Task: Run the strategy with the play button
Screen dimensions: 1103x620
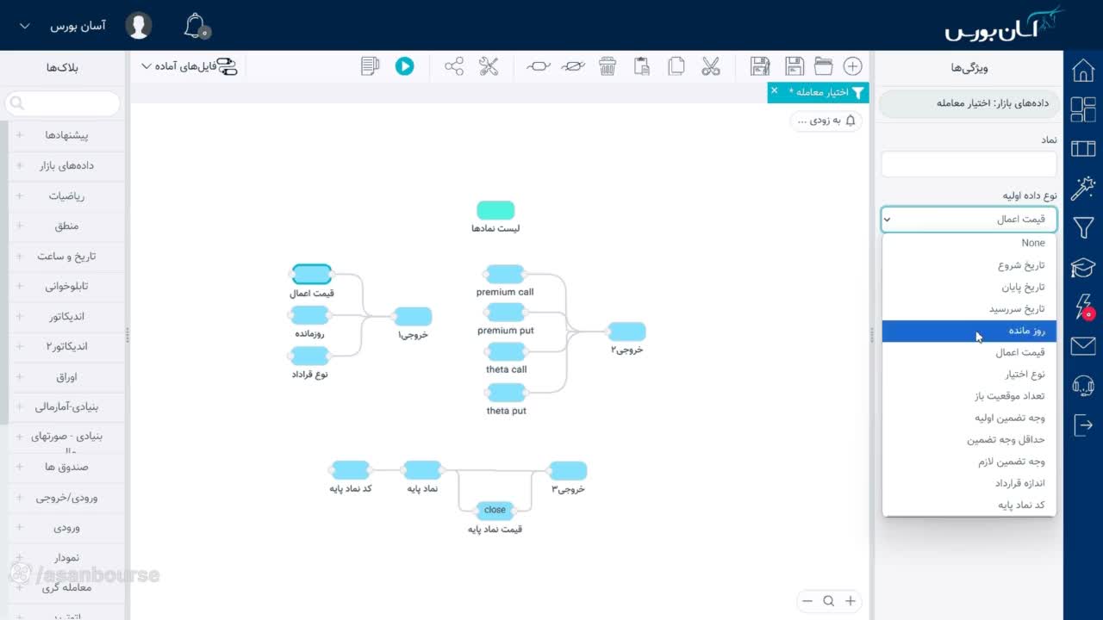Action: tap(404, 66)
